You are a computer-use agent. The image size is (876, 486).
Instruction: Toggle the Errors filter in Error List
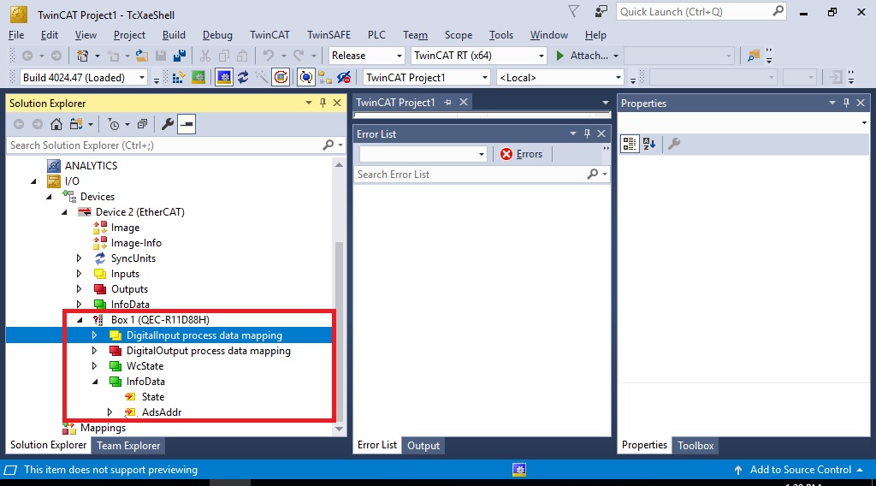point(521,154)
